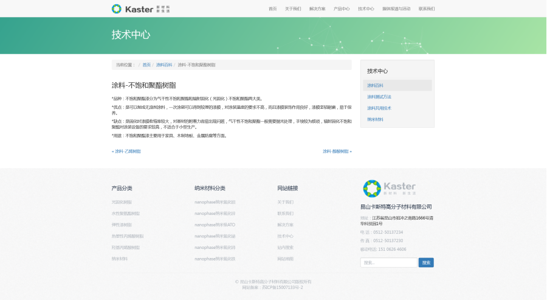Open 技术中心 in the top navigation

point(366,9)
